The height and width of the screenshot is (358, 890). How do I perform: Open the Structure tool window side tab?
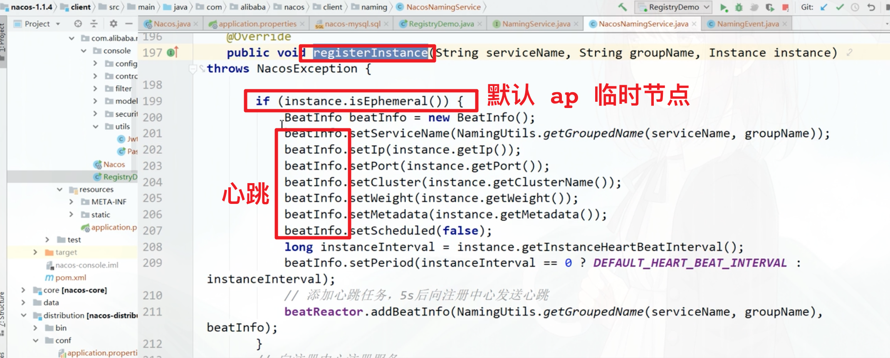pos(3,314)
